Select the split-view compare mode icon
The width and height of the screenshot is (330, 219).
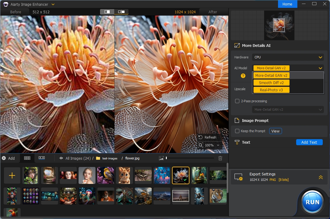(x=107, y=12)
